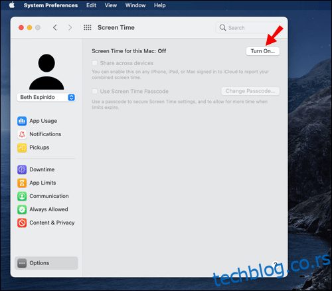Click the App Limits hourglass icon
Image resolution: width=332 pixels, height=291 pixels.
point(22,183)
